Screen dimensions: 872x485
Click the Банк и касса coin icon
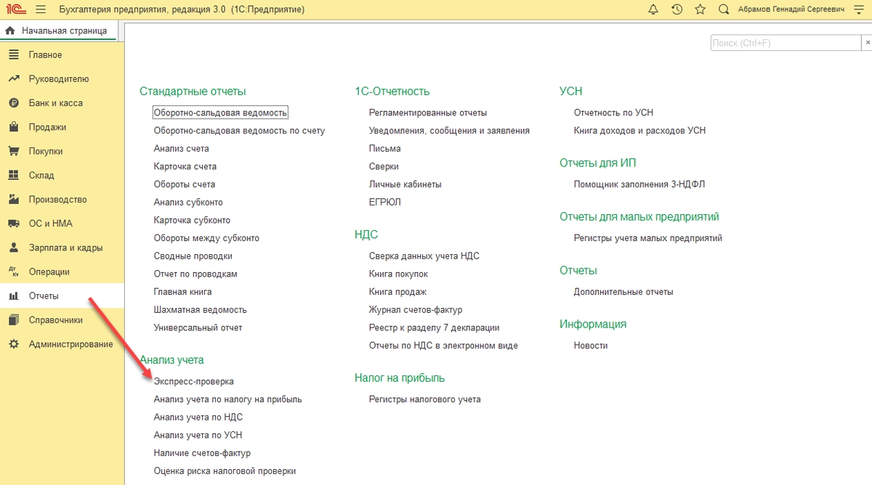[x=13, y=103]
